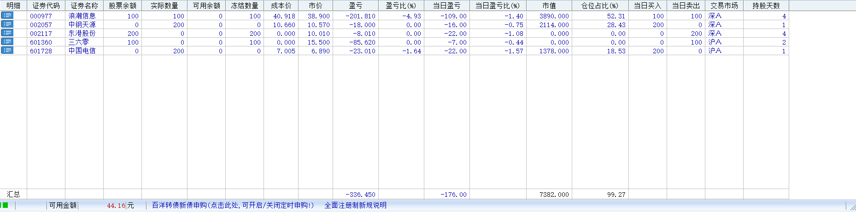Viewport: 856px width, 212px height.
Task: Click 持股天数 column header
Action: (x=766, y=6)
